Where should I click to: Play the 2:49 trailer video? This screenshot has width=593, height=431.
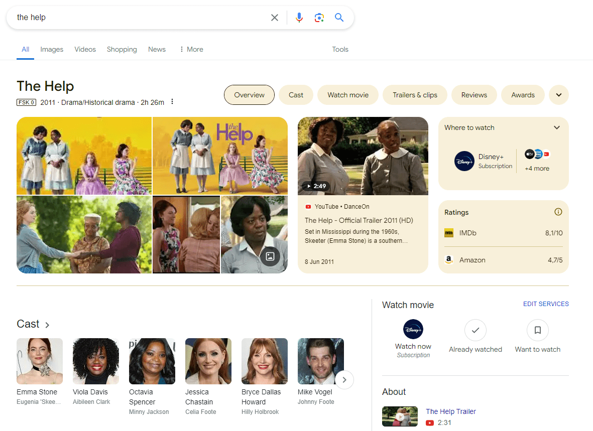[363, 156]
